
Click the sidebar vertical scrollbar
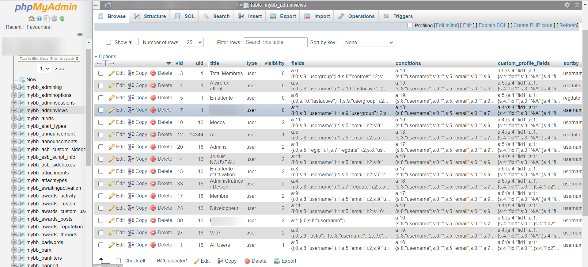coord(89,107)
